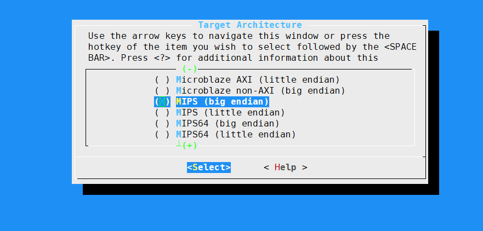Click the highlighted MIPS (big endian) entry

pyautogui.click(x=222, y=102)
